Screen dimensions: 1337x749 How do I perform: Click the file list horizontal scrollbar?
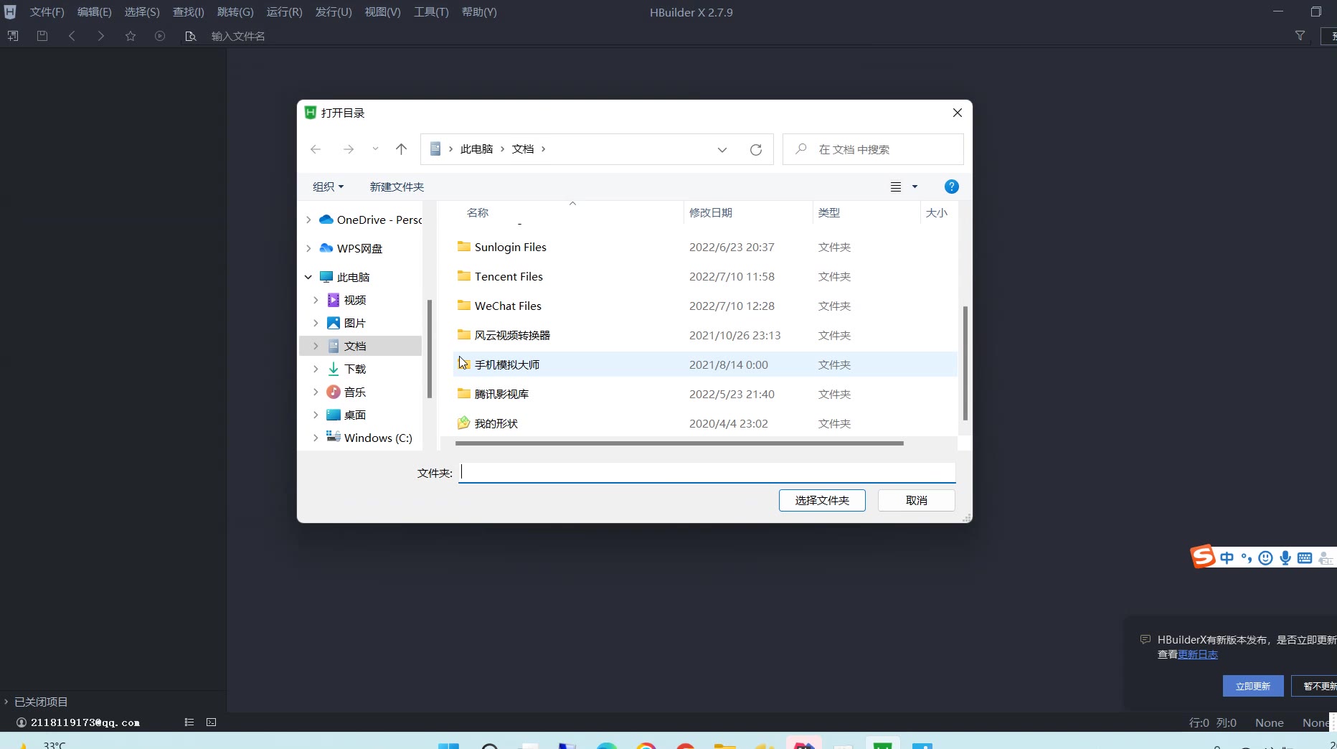point(679,443)
